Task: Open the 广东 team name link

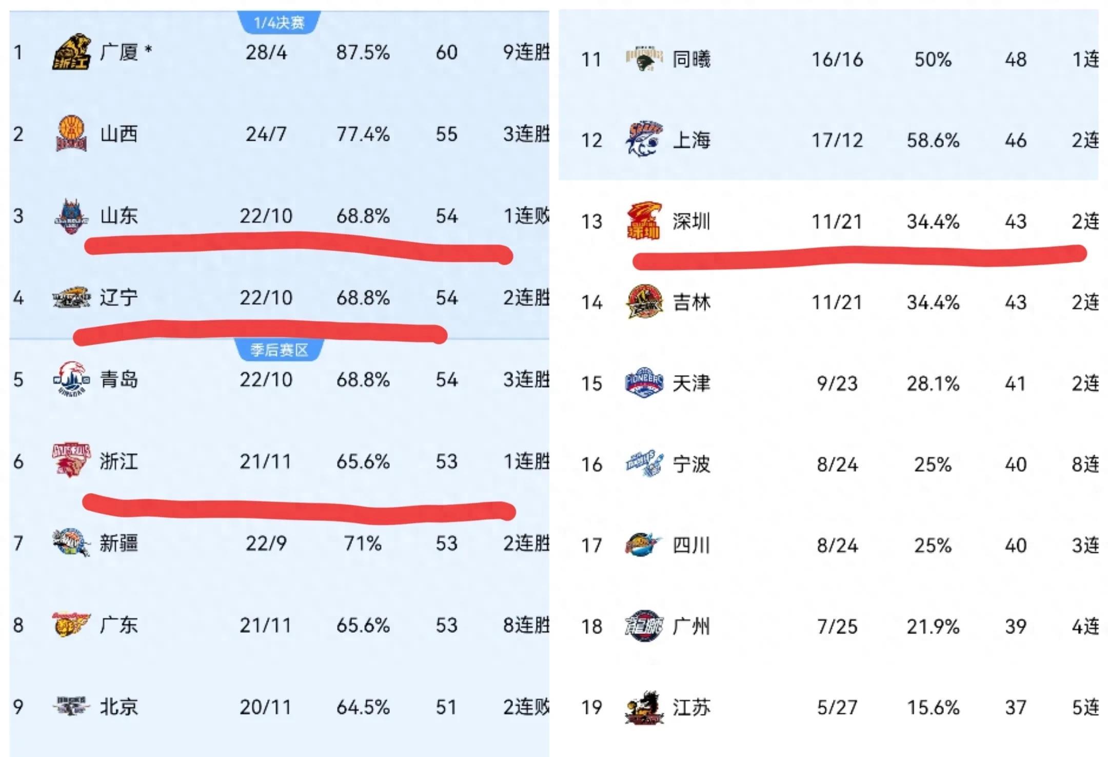Action: coord(118,625)
